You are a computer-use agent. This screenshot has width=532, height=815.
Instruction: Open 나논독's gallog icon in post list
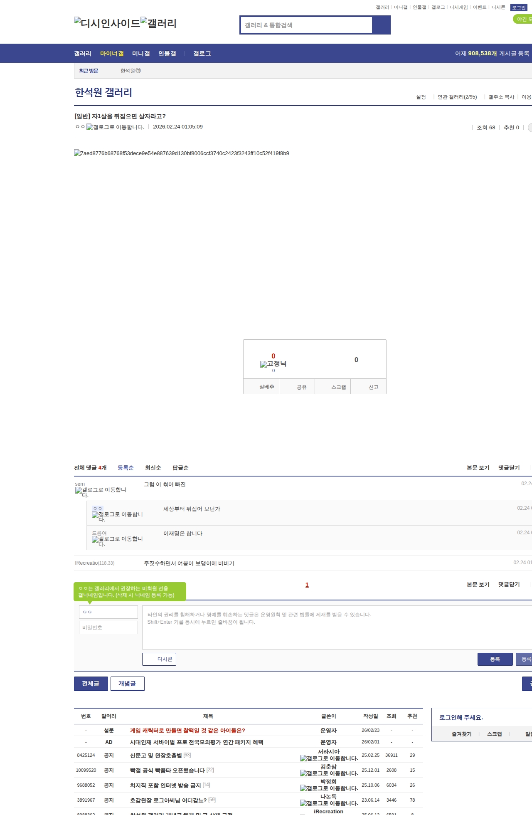[x=329, y=803]
